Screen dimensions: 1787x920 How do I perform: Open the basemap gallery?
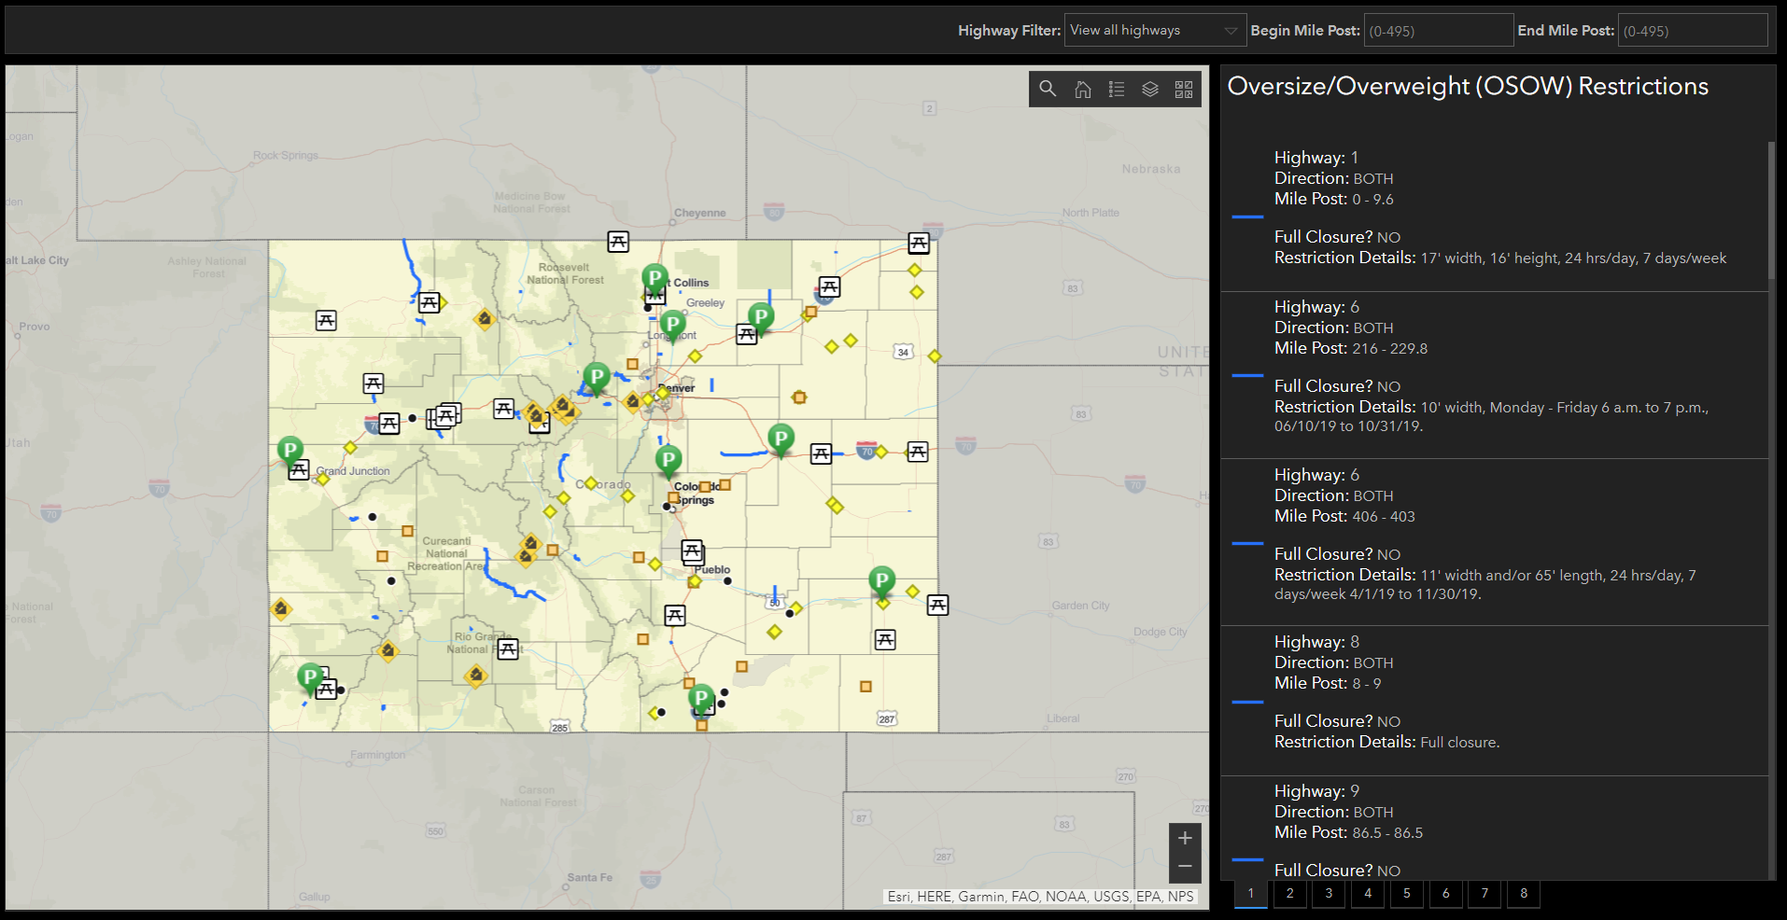[x=1184, y=89]
